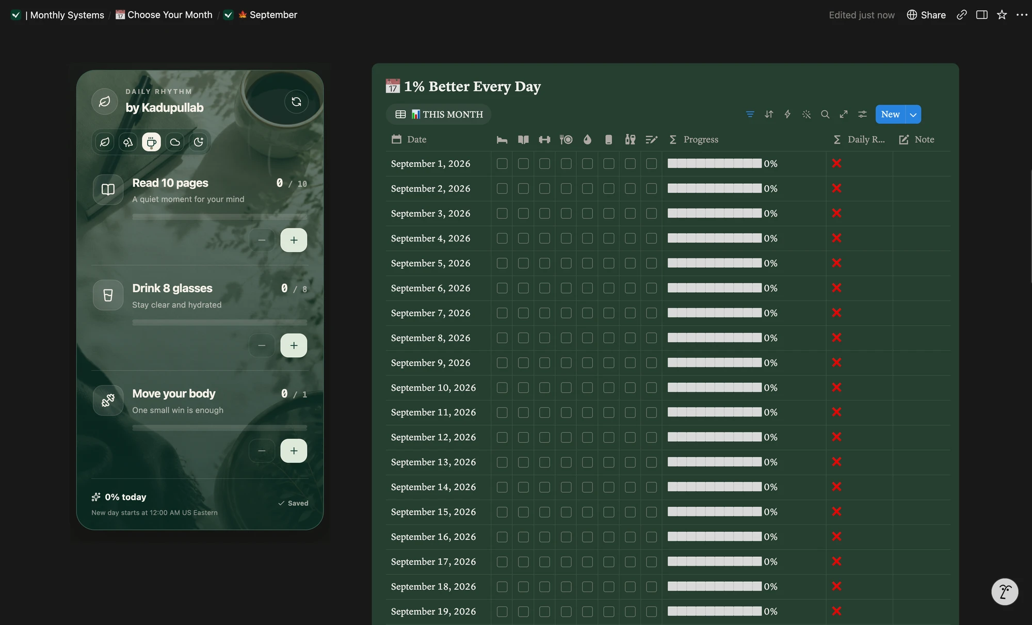
Task: Click the Share button
Action: [926, 15]
